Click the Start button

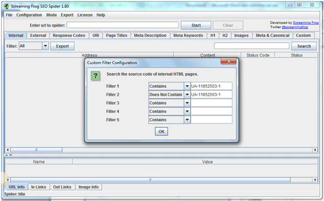pyautogui.click(x=196, y=25)
